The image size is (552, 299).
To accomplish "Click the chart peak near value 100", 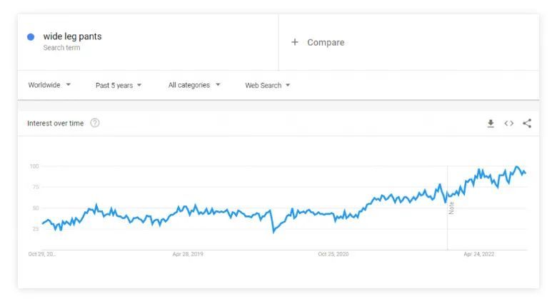I will click(517, 166).
